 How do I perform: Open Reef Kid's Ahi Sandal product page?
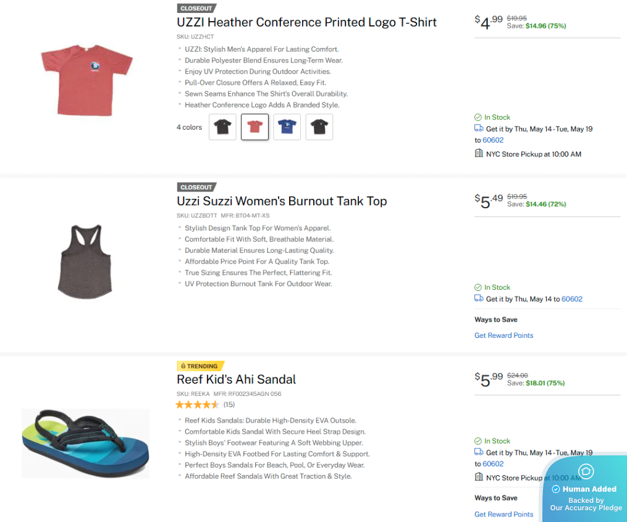(236, 379)
